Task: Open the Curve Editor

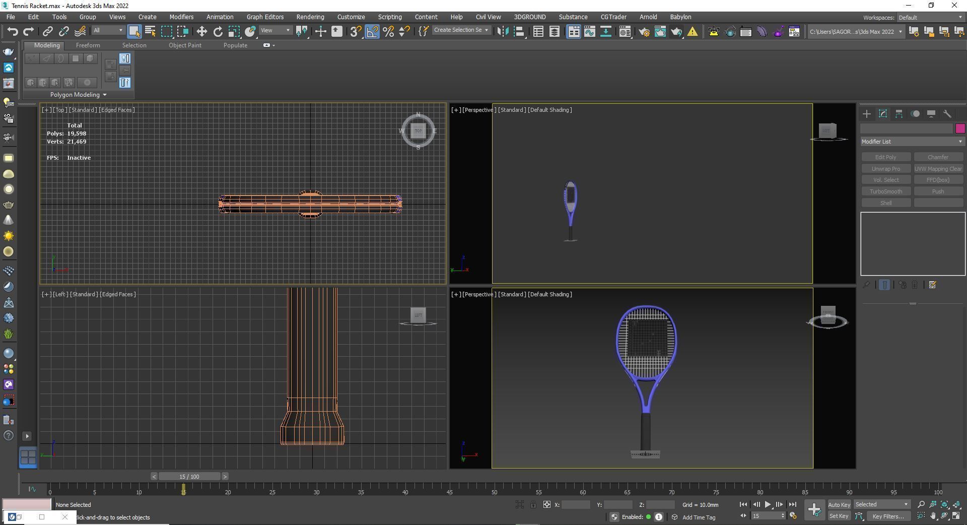Action: pos(589,31)
